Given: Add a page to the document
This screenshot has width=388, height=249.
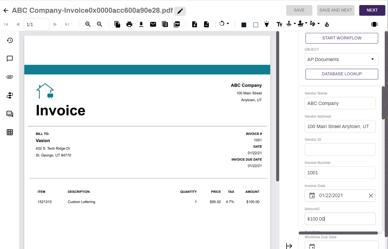Looking at the screenshot, I should tap(195, 24).
